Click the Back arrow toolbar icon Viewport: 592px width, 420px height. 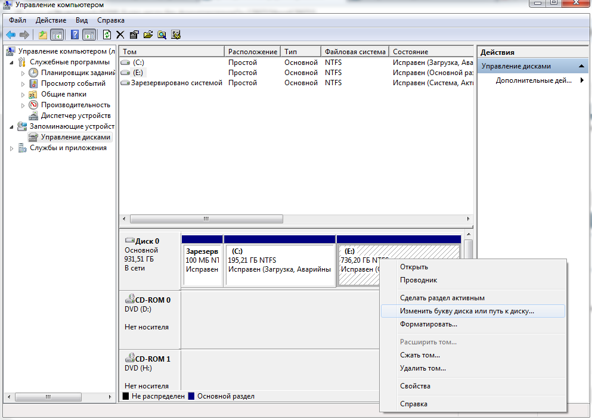11,35
